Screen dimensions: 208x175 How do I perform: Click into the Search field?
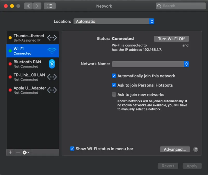point(181,6)
